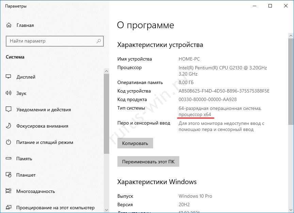This screenshot has width=294, height=213.
Task: Click the device ID A850B625-F14D-4D50-B896-375575388F5E
Action: pos(224,91)
